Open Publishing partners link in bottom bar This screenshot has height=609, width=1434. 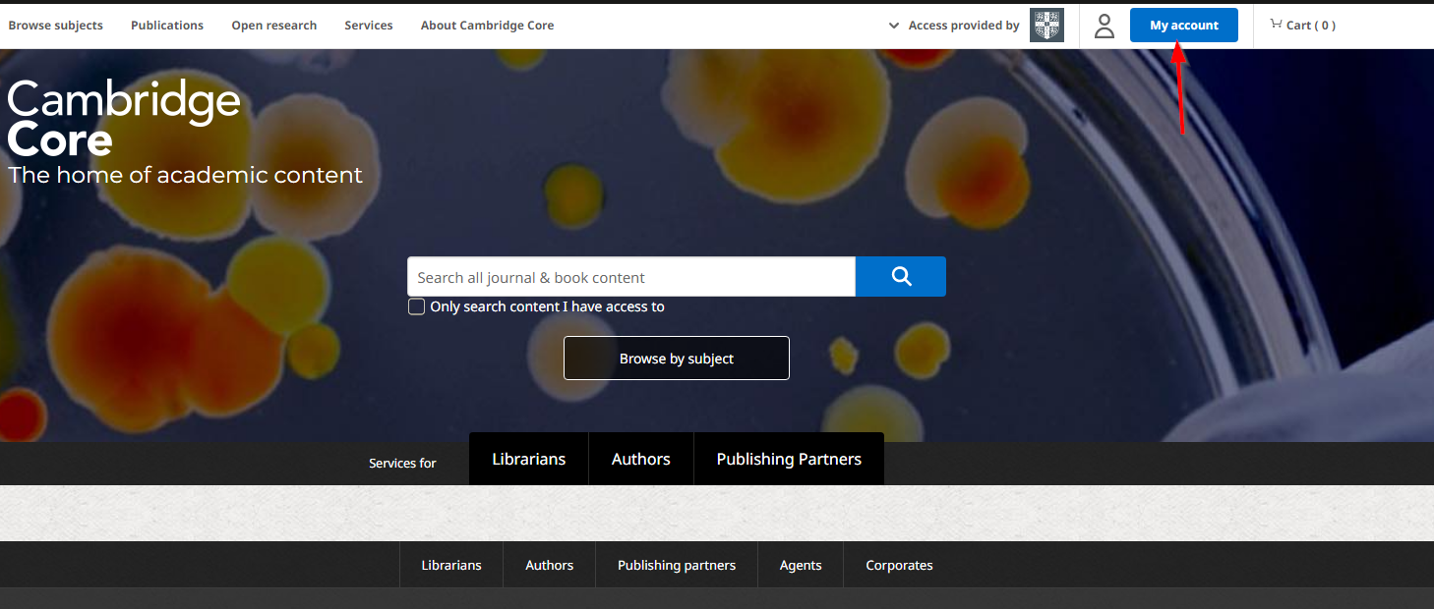[x=677, y=565]
